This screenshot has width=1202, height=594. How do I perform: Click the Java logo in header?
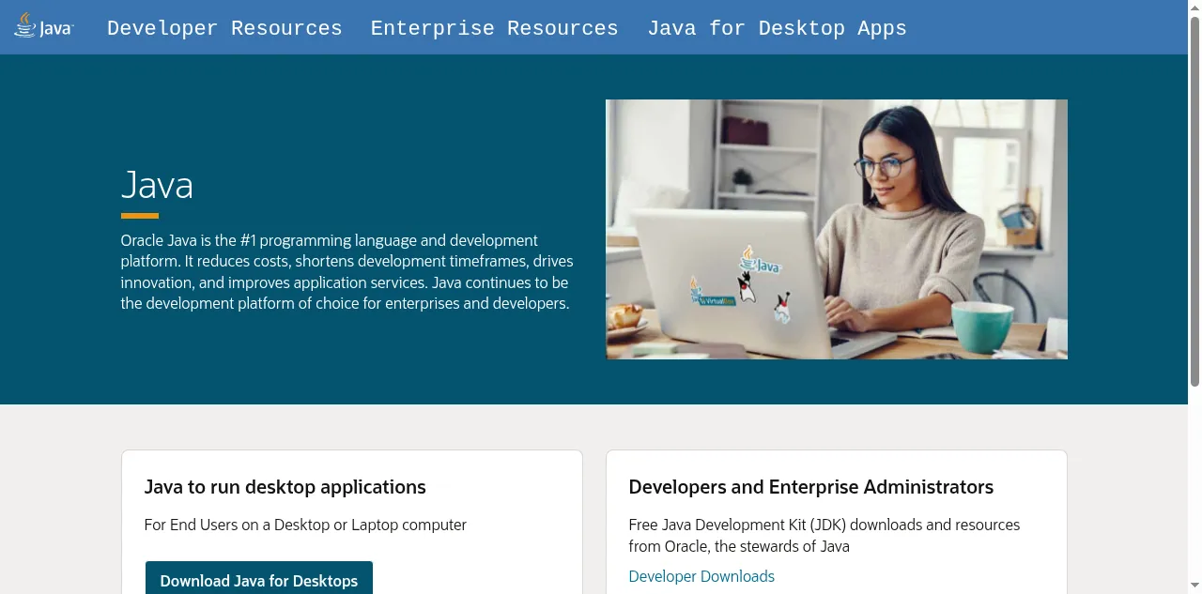(43, 26)
